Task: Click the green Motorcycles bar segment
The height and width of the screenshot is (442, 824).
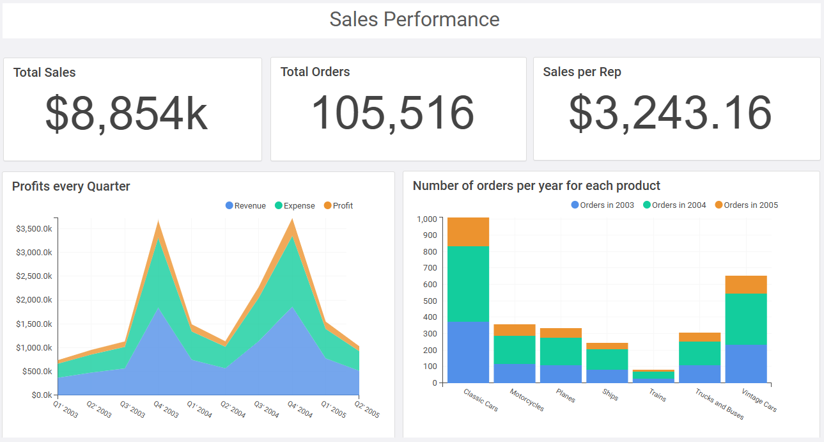Action: pyautogui.click(x=515, y=350)
